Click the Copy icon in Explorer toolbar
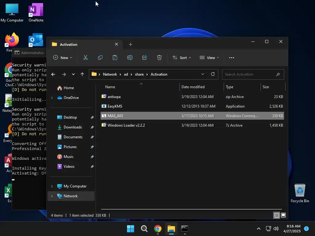Viewport: 315px width, 236px height. click(x=100, y=57)
